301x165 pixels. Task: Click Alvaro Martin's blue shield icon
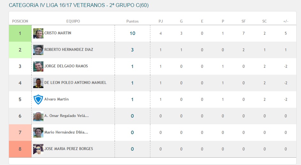pyautogui.click(x=38, y=100)
